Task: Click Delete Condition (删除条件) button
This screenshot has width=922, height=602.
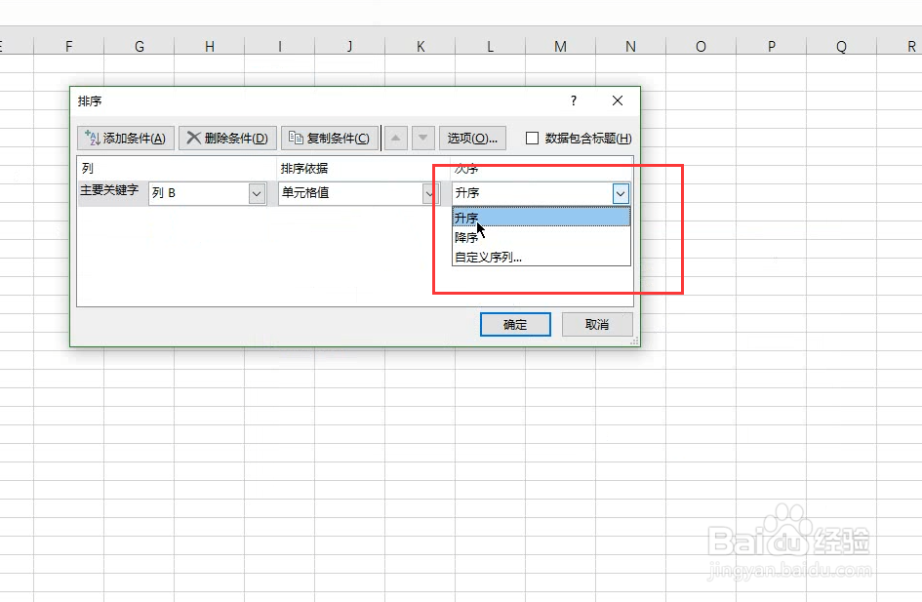Action: tap(227, 139)
